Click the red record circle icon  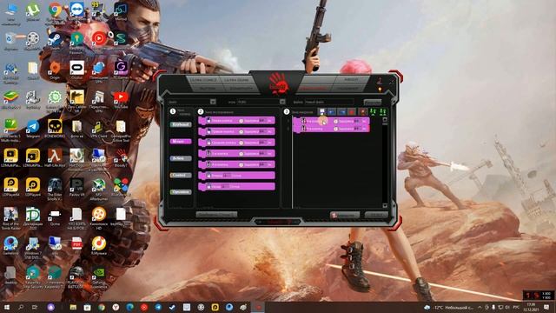352,112
